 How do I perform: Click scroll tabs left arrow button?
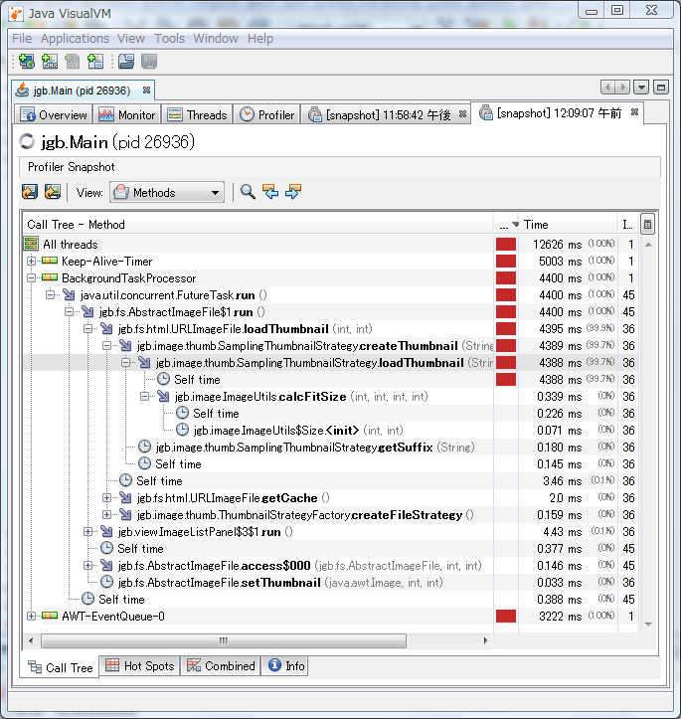pyautogui.click(x=608, y=88)
